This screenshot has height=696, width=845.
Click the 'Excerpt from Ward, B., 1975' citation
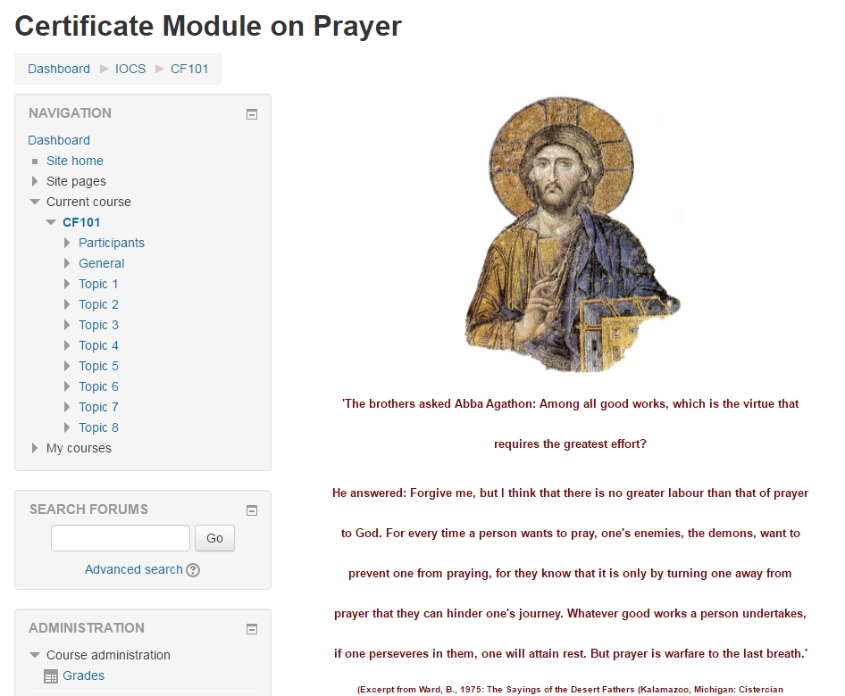pyautogui.click(x=570, y=690)
